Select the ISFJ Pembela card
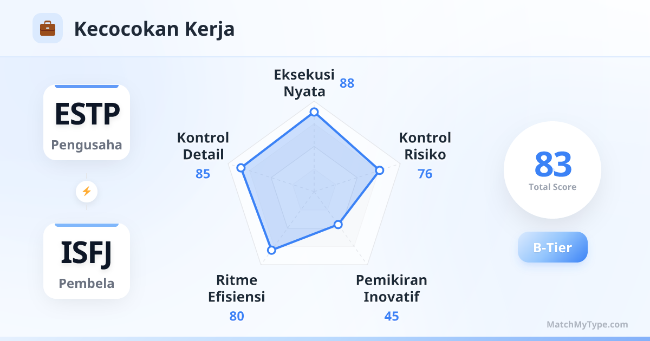 (x=87, y=261)
